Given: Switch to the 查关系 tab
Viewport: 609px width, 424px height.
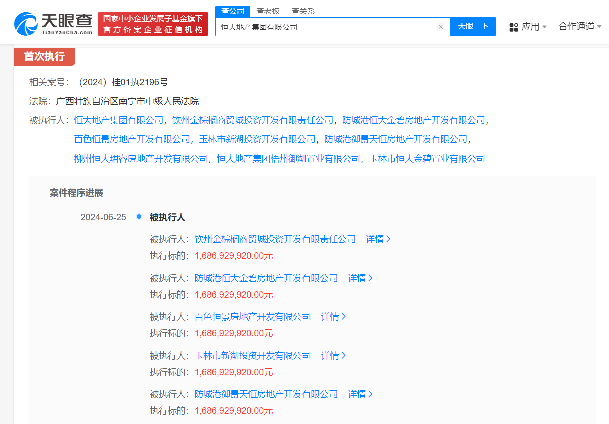Looking at the screenshot, I should point(303,11).
